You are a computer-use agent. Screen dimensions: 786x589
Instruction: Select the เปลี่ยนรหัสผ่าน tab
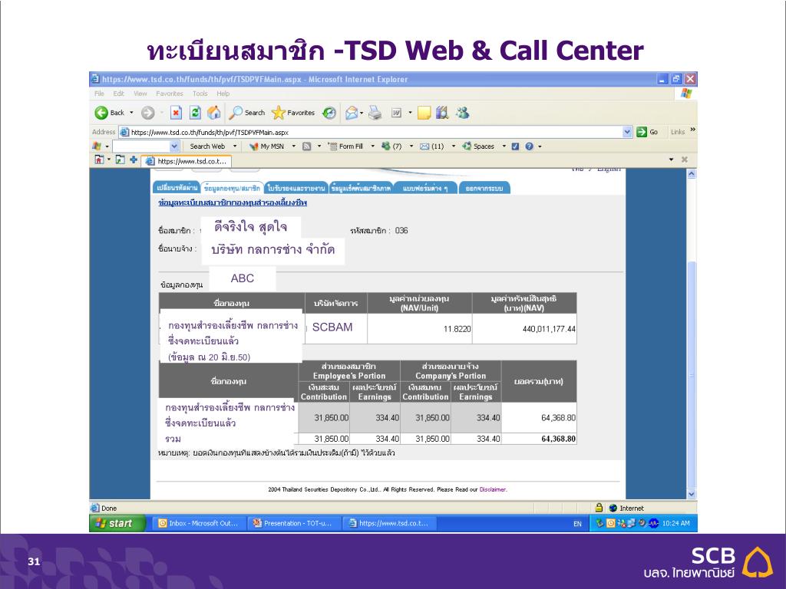(x=176, y=188)
